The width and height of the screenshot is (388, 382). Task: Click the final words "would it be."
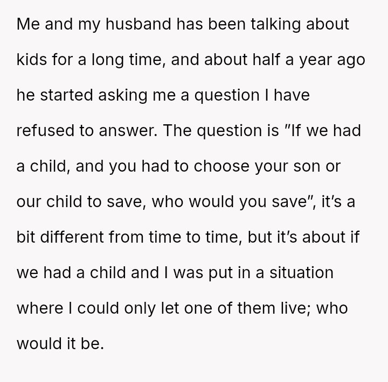[x=60, y=344]
